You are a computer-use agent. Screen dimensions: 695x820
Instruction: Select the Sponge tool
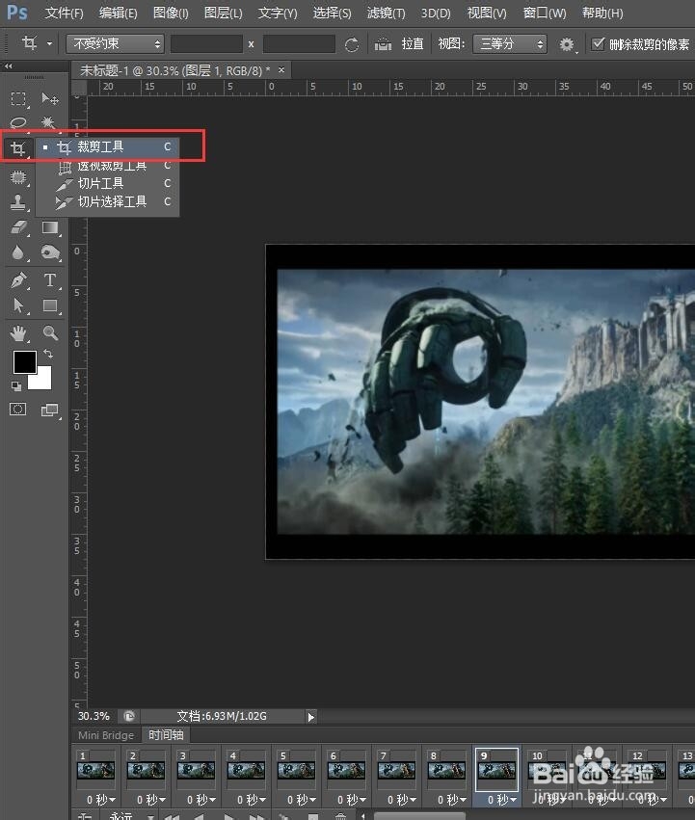[50, 252]
